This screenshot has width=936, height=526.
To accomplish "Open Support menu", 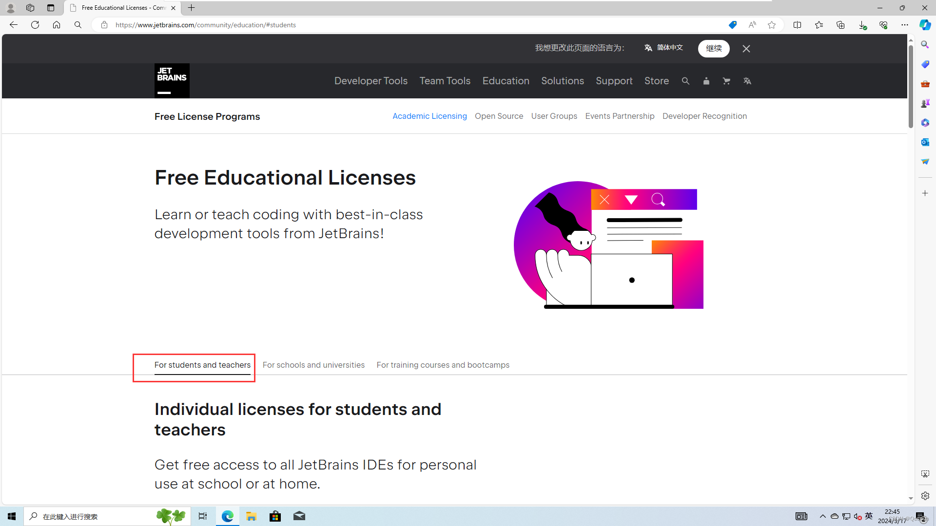I will click(x=614, y=81).
